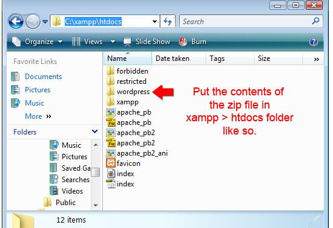Focus the Search box
333x228 pixels.
point(251,21)
